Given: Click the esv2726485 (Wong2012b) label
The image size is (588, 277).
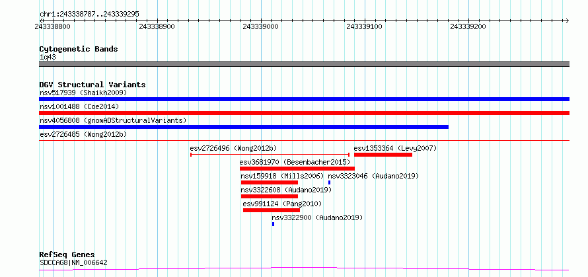Looking at the screenshot, I should pyautogui.click(x=83, y=134).
